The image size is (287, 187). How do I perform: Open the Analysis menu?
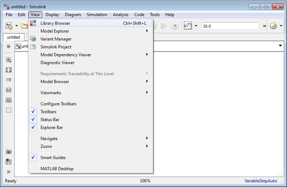[x=121, y=15]
